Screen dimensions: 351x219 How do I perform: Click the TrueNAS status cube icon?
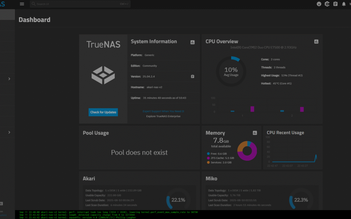(327, 4)
